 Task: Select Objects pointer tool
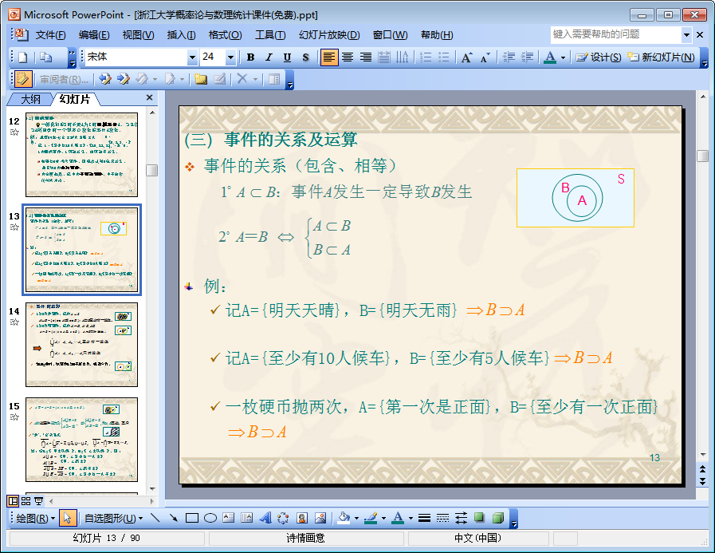click(x=68, y=519)
